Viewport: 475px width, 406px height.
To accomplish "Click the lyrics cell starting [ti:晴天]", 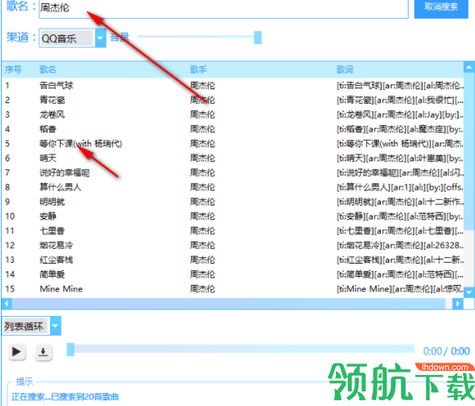I will [400, 158].
